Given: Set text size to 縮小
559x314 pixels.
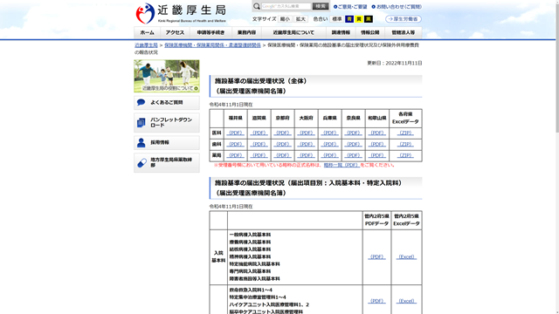Looking at the screenshot, I should 285,19.
